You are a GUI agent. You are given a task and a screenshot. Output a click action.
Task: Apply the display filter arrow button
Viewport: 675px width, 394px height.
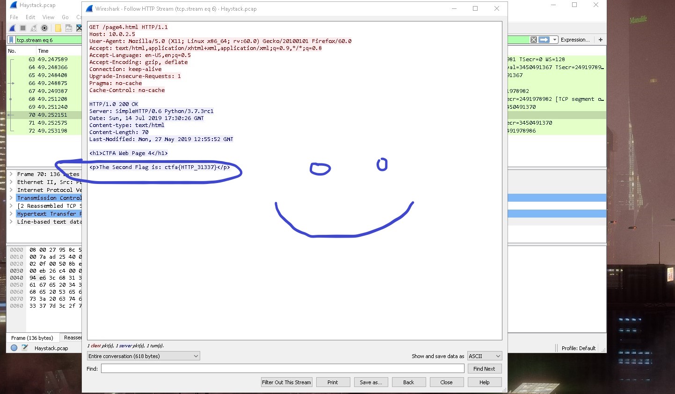pos(544,40)
